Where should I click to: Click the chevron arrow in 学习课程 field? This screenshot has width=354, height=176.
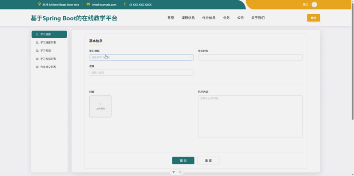(190, 58)
